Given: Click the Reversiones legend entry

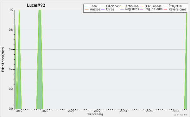Looking at the screenshot, I should coord(175,9).
